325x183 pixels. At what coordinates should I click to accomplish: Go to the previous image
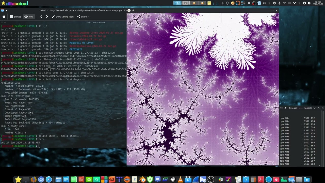pyautogui.click(x=41, y=17)
